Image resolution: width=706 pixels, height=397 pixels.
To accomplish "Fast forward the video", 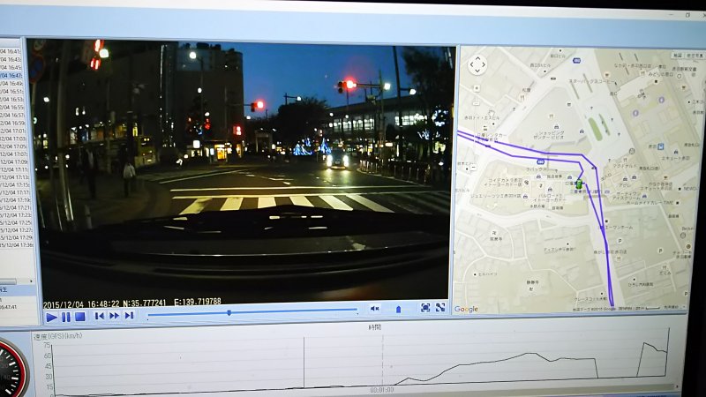I will [x=114, y=316].
